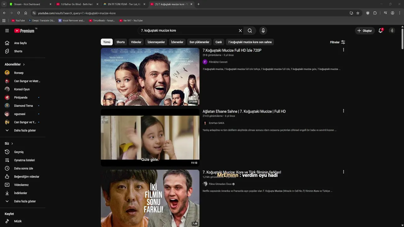Click the browser address bar URL
This screenshot has width=404, height=227.
point(77,13)
